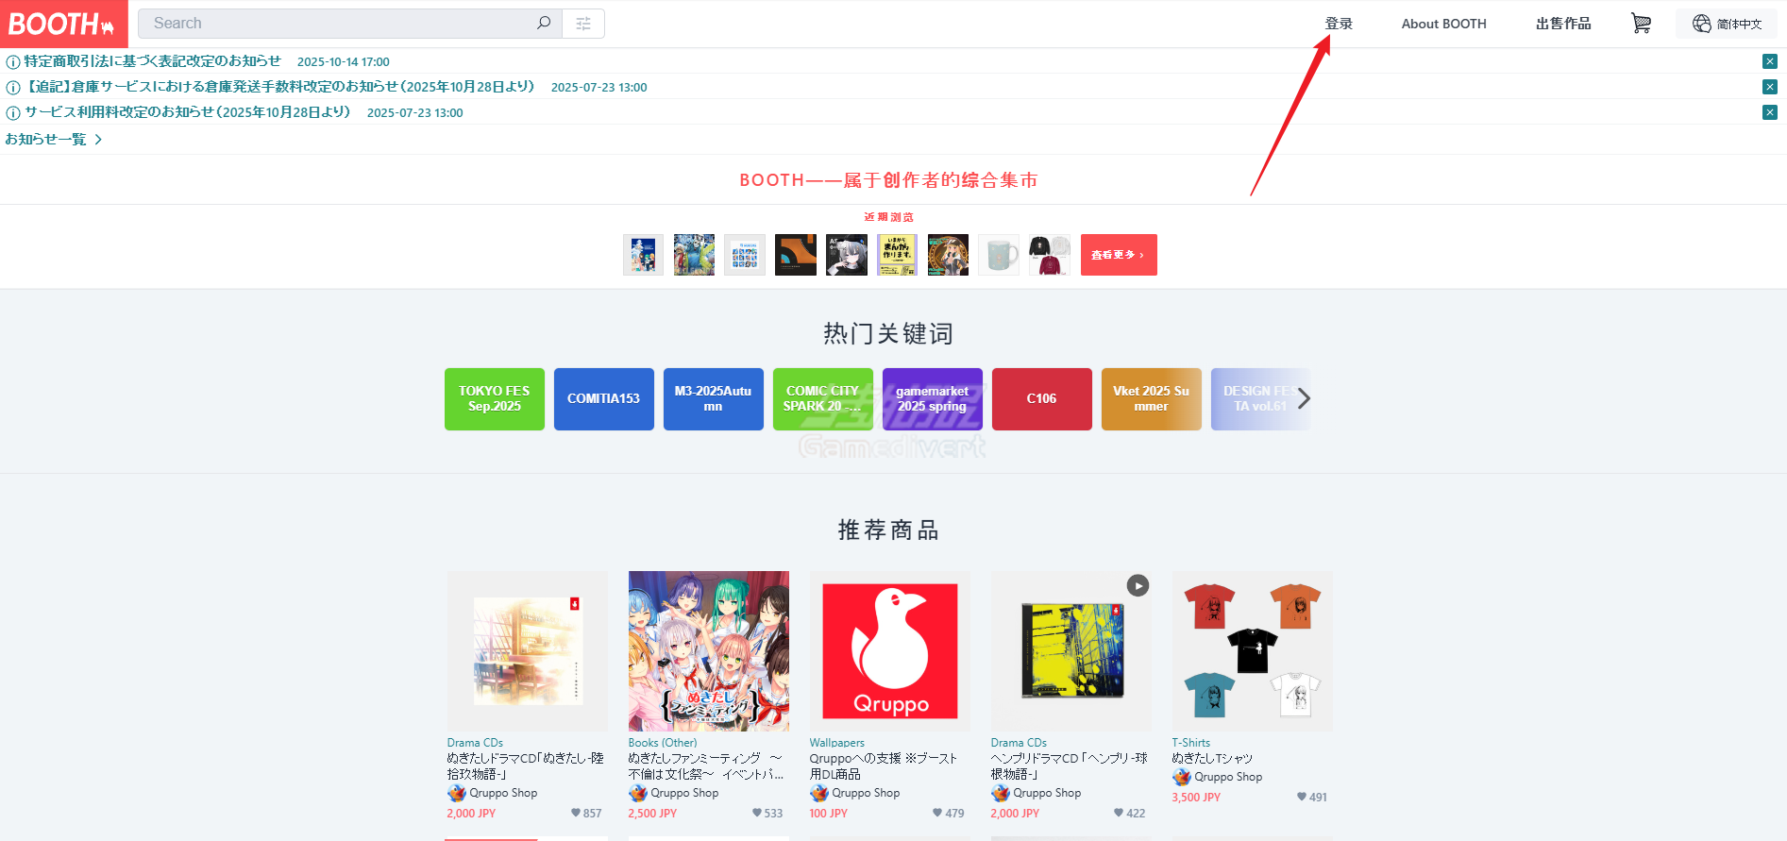Screen dimensions: 1787x841
Task: Click into the Search input field
Action: (x=340, y=24)
